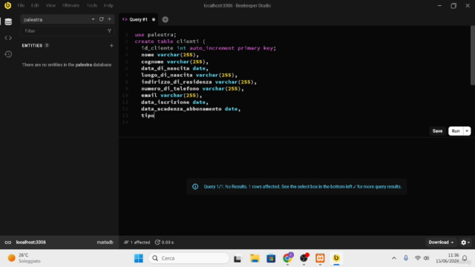This screenshot has width=475, height=267.
Task: Open the Download dropdown
Action: [x=441, y=243]
